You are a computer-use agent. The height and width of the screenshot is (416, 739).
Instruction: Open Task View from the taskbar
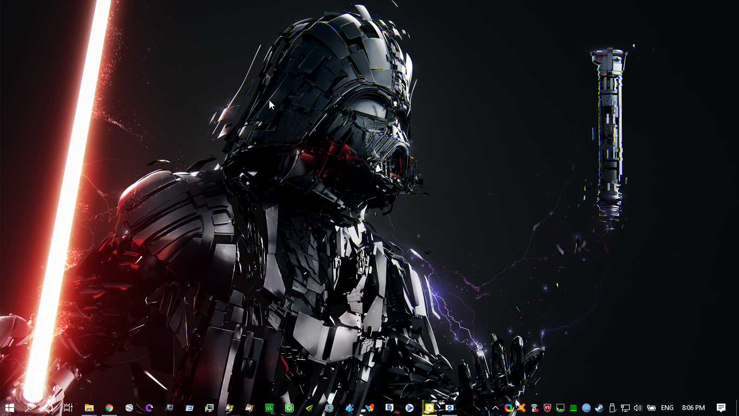68,407
